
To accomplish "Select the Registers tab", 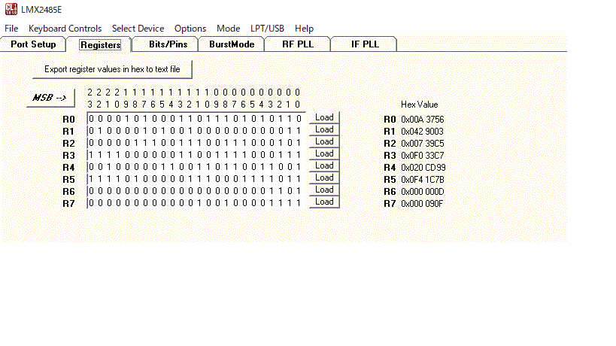I will coord(100,45).
